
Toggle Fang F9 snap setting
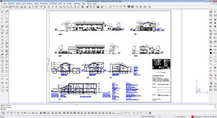[214, 117]
